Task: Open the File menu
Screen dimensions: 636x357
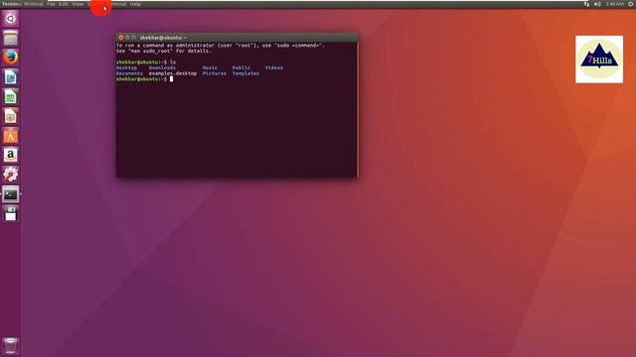Action: click(51, 4)
